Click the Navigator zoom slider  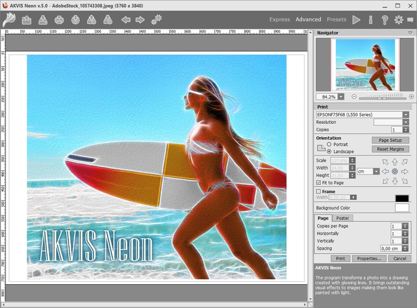tap(382, 98)
